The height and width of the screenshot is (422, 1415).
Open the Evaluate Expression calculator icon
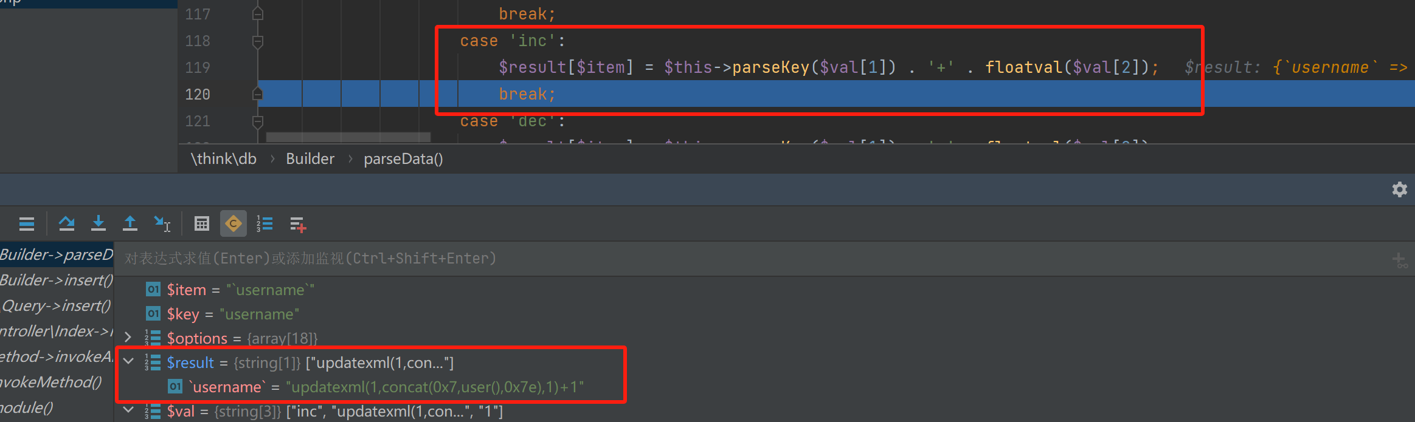pos(202,224)
